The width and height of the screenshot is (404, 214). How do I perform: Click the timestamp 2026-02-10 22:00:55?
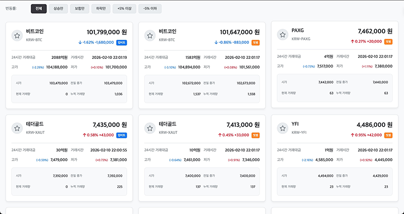coord(109,150)
